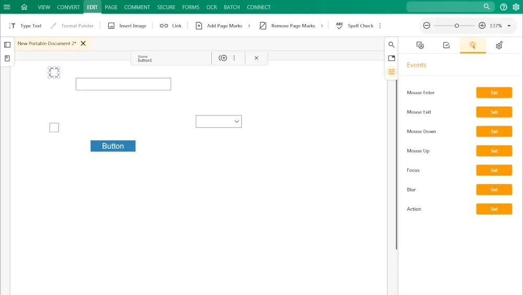
Task: Open the combo box field on page
Action: (219, 121)
